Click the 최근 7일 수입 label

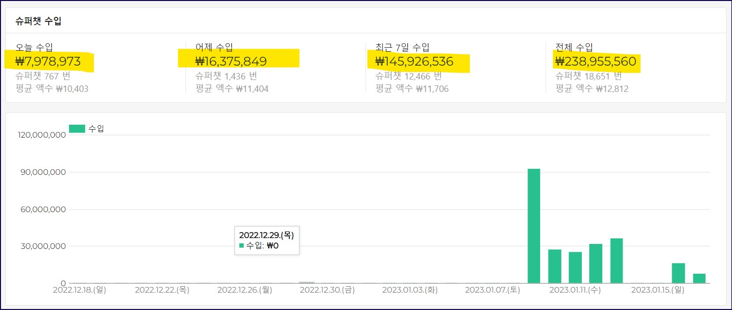pyautogui.click(x=403, y=47)
